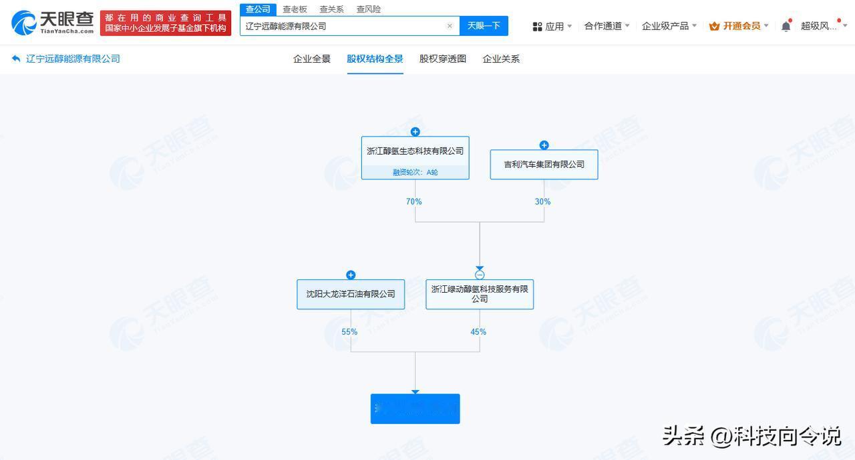This screenshot has width=855, height=460.
Task: Click the 55% shareholding label
Action: [349, 332]
